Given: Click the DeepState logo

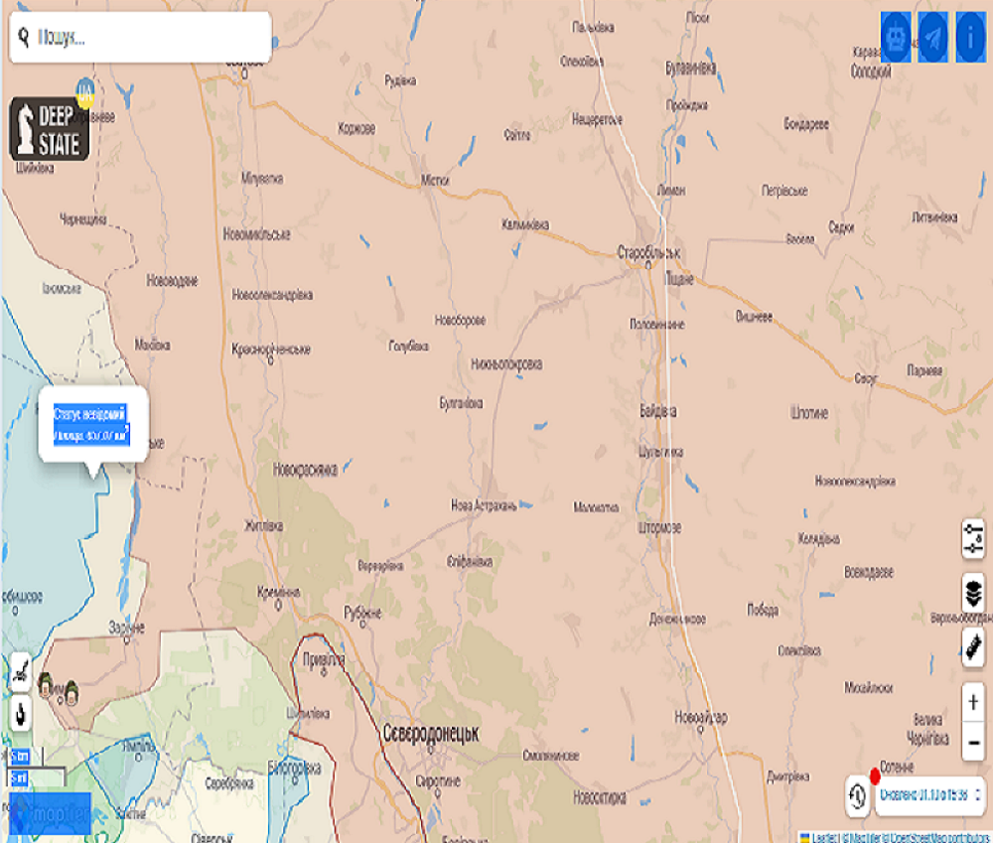Looking at the screenshot, I should [x=50, y=129].
